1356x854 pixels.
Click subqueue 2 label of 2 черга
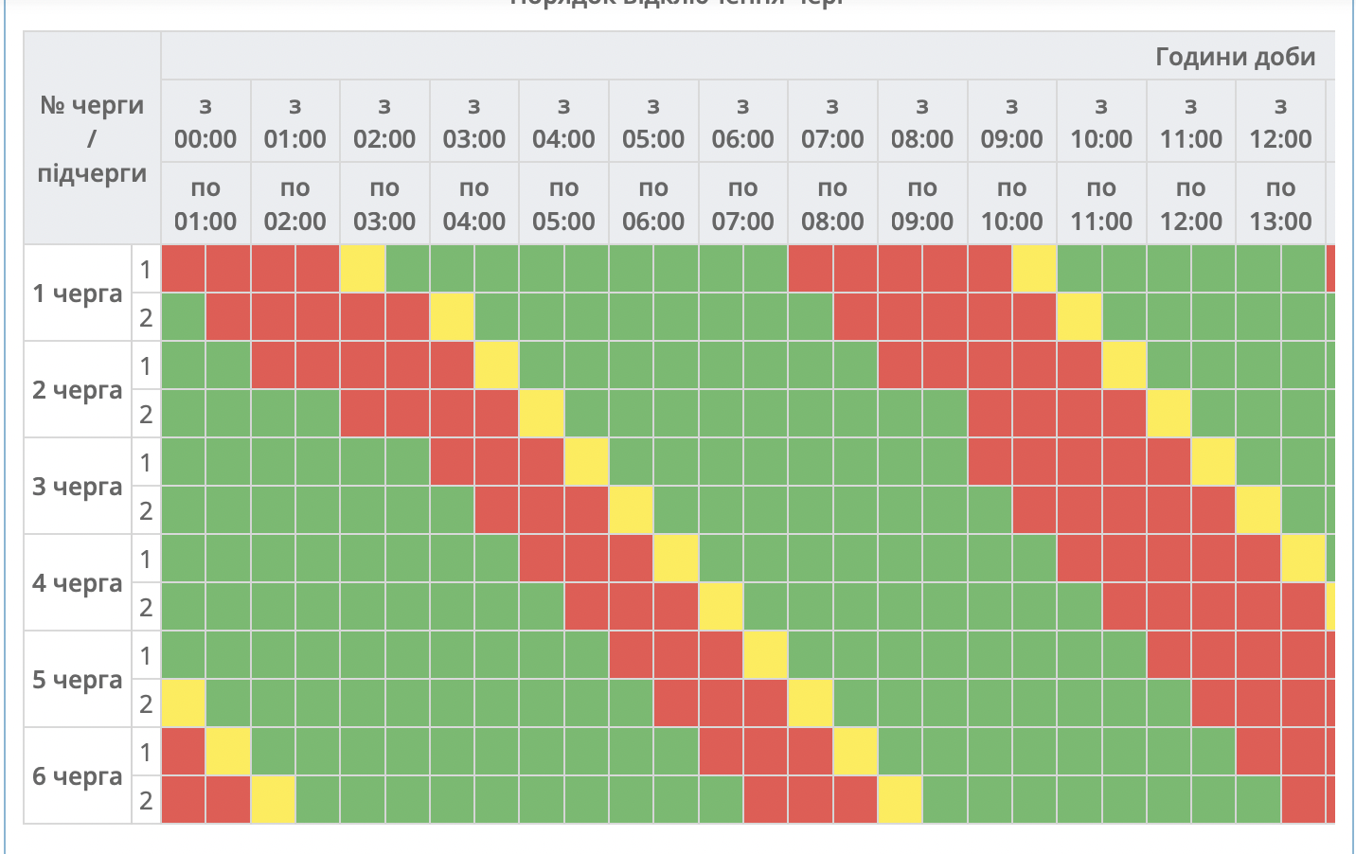tap(146, 414)
